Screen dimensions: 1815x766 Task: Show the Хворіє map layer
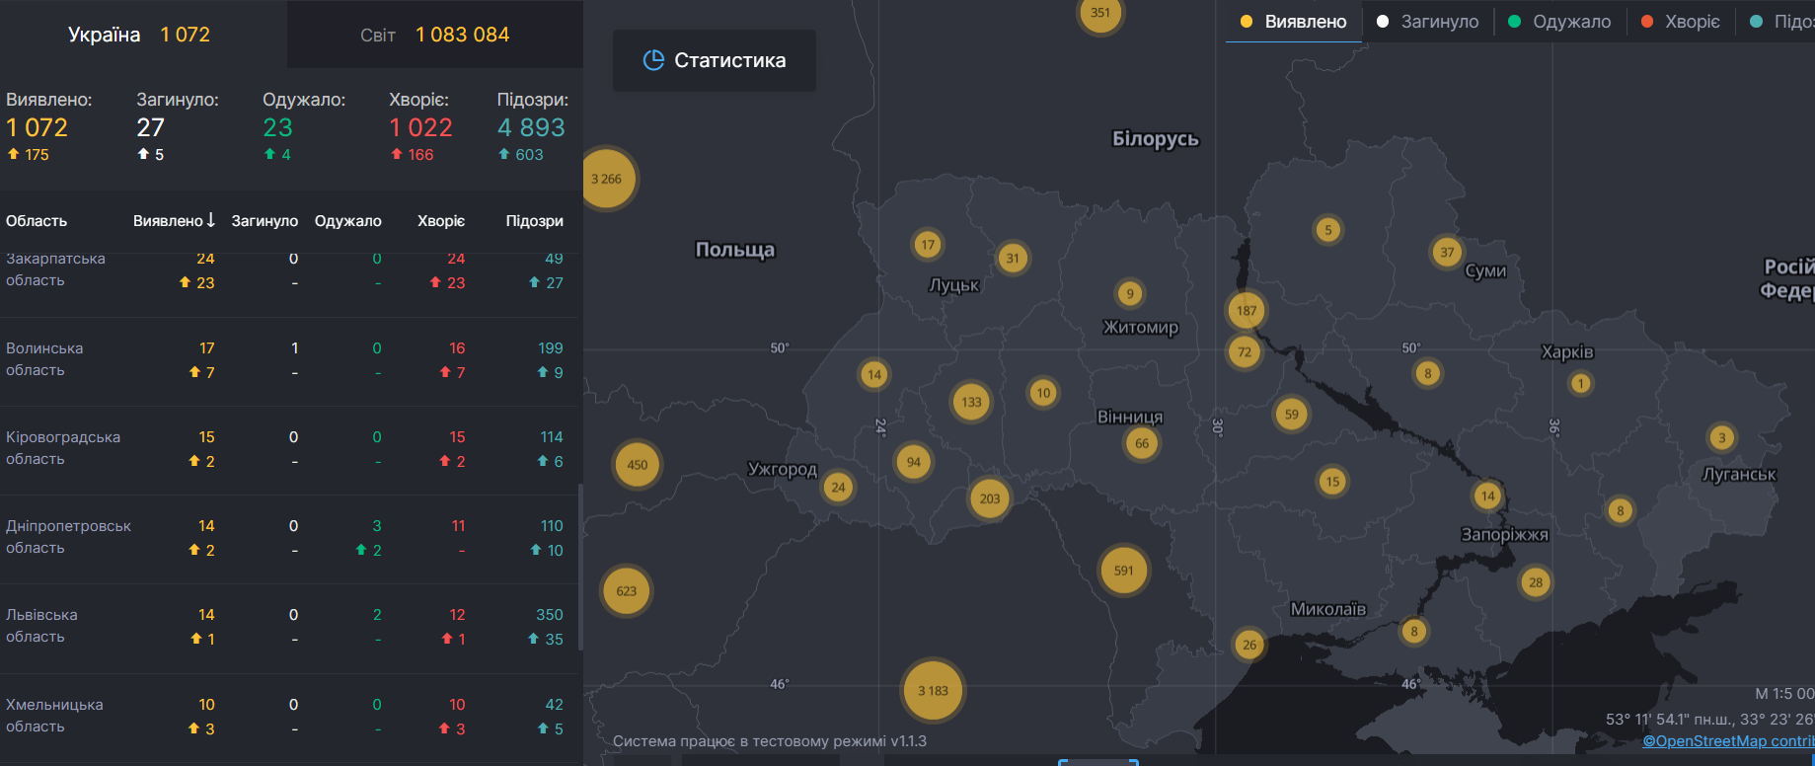tap(1680, 22)
